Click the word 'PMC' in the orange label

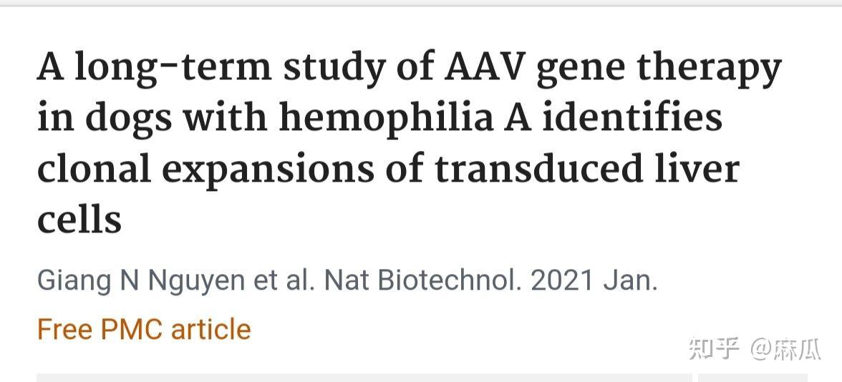click(131, 329)
